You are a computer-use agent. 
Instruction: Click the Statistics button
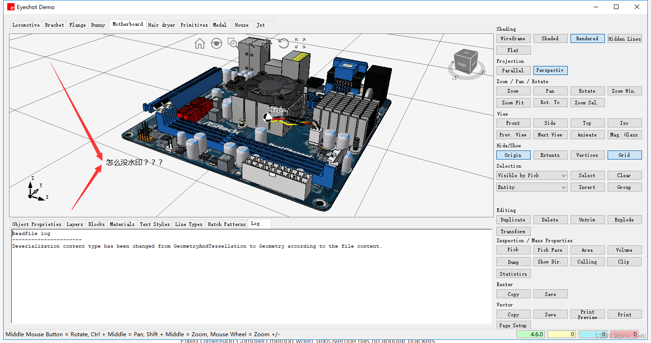pyautogui.click(x=513, y=274)
